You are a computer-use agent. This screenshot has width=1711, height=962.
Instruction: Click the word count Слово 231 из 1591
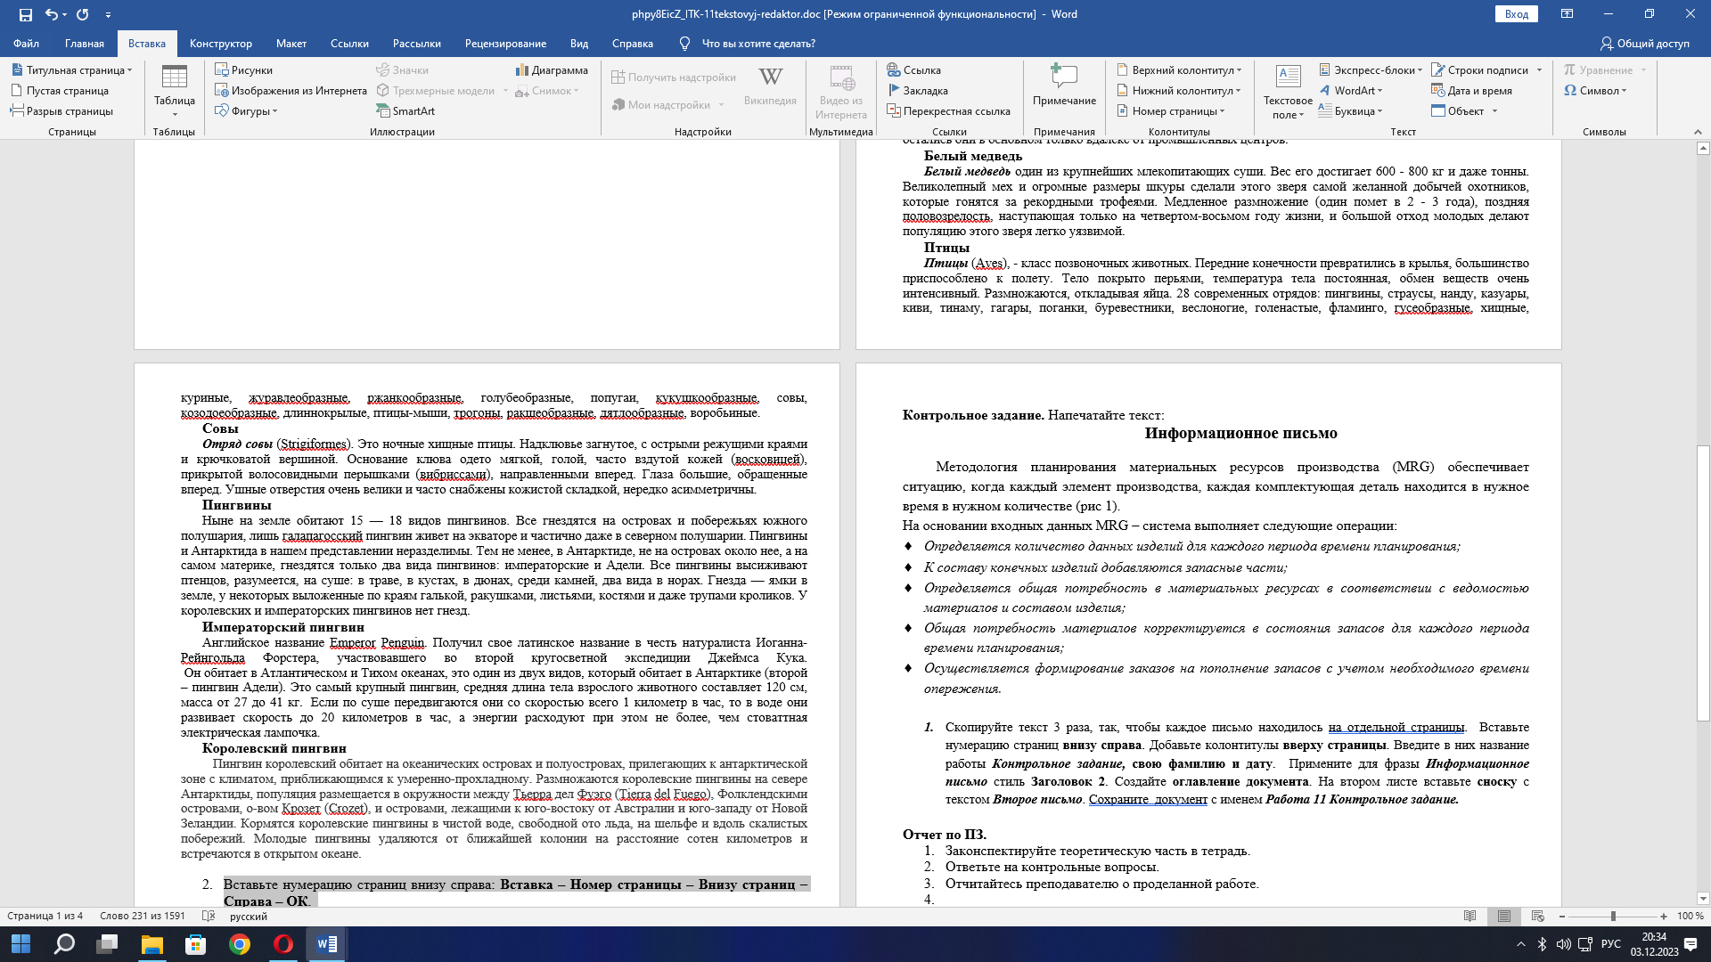[143, 916]
